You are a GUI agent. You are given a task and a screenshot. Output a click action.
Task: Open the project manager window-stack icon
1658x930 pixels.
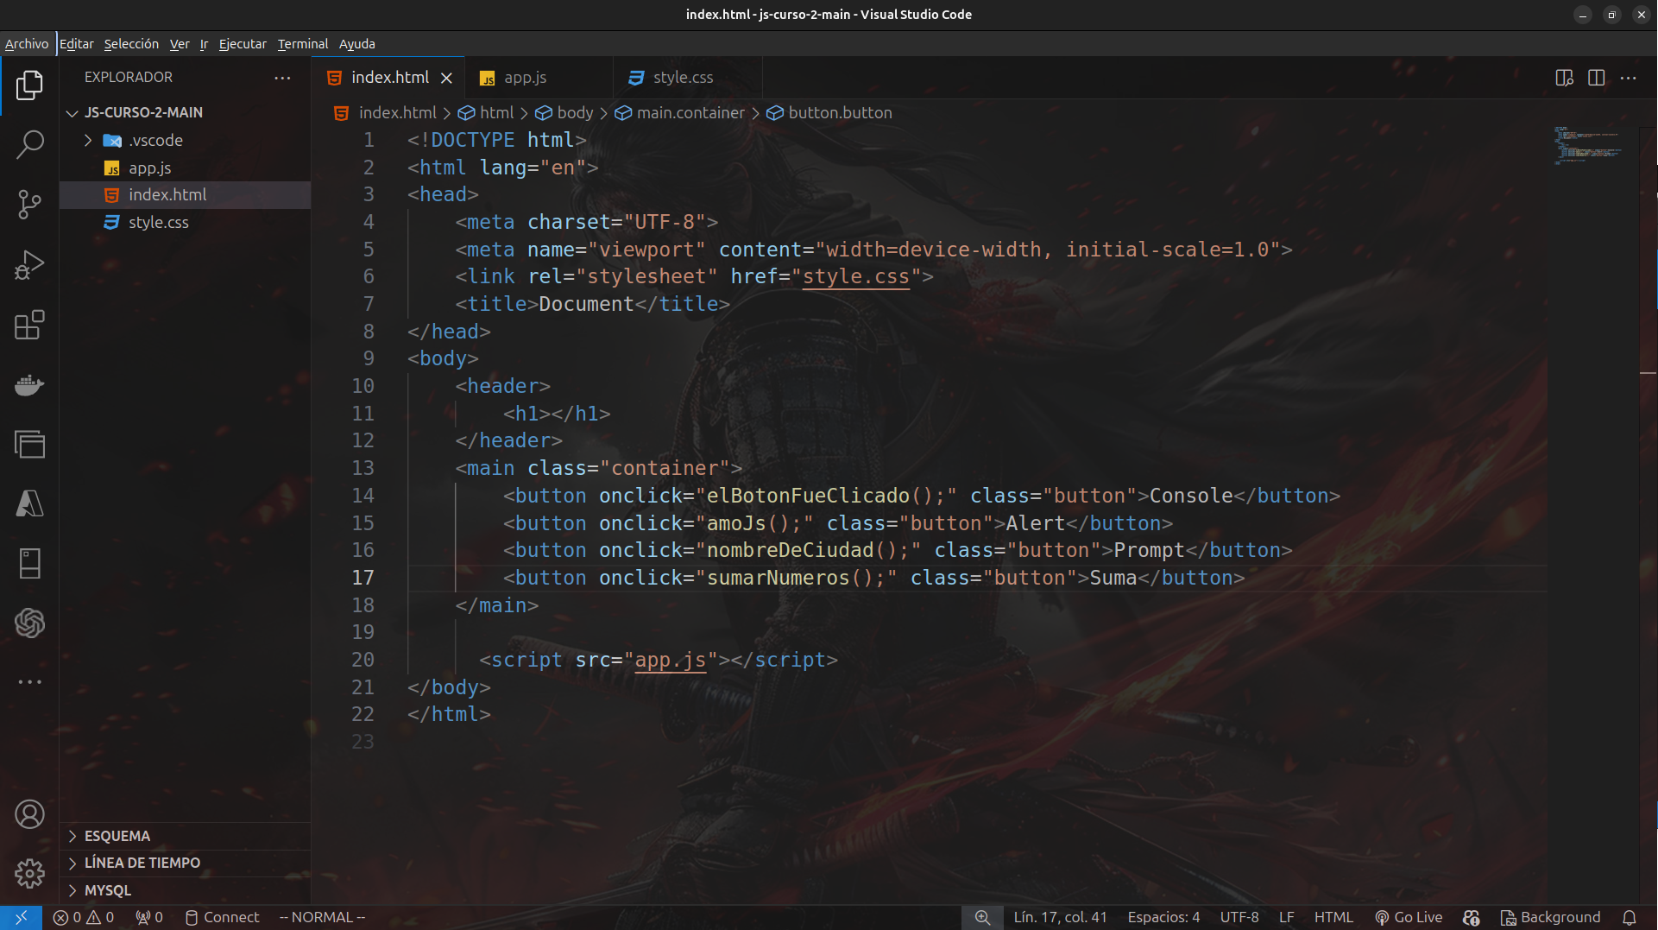click(29, 444)
